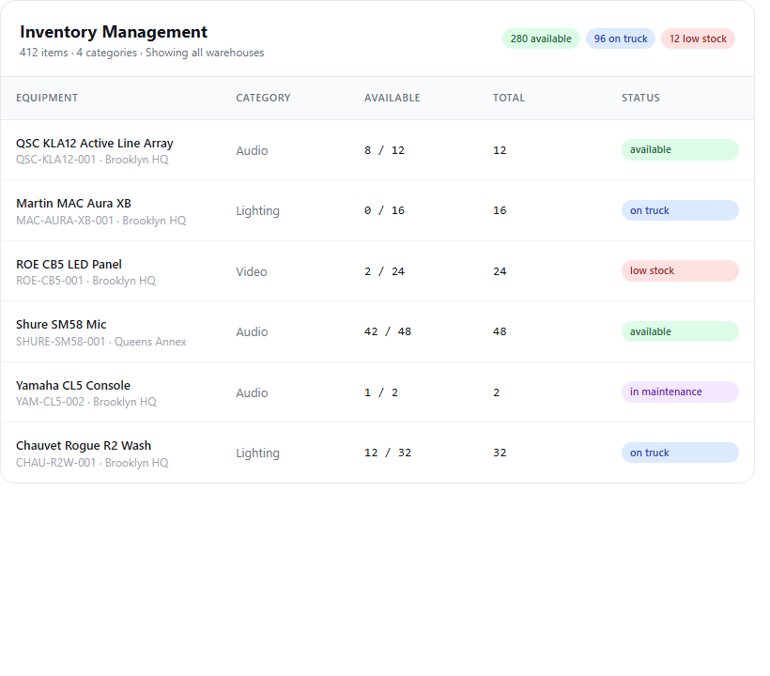Image resolution: width=770 pixels, height=676 pixels.
Task: Select the Status column header
Action: (640, 98)
